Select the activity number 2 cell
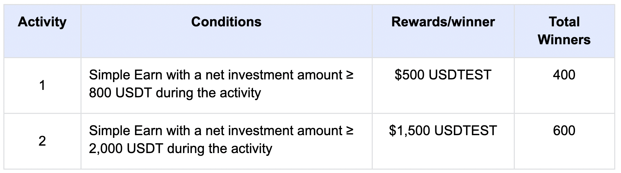Image resolution: width=621 pixels, height=173 pixels. click(x=42, y=141)
